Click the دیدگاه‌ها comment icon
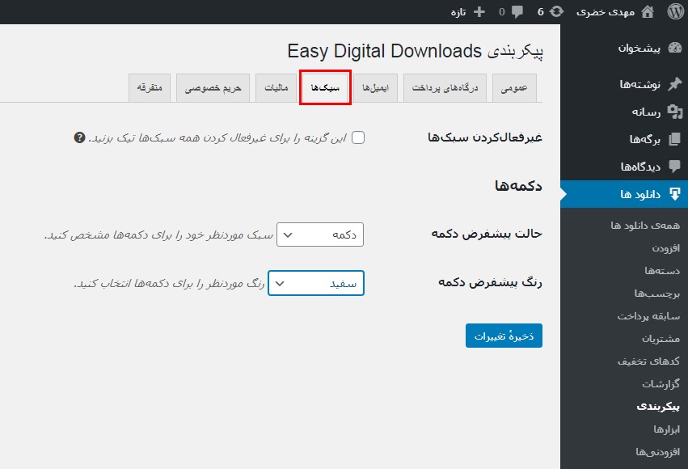The image size is (688, 469). 675,167
